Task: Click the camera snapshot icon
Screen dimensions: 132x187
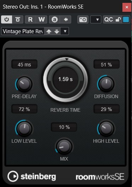Action: click(x=83, y=19)
